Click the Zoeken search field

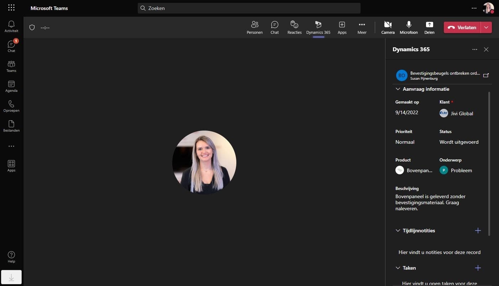(x=249, y=8)
